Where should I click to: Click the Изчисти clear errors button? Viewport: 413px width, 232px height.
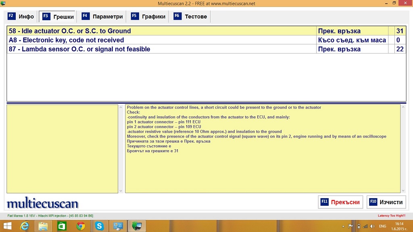point(386,202)
